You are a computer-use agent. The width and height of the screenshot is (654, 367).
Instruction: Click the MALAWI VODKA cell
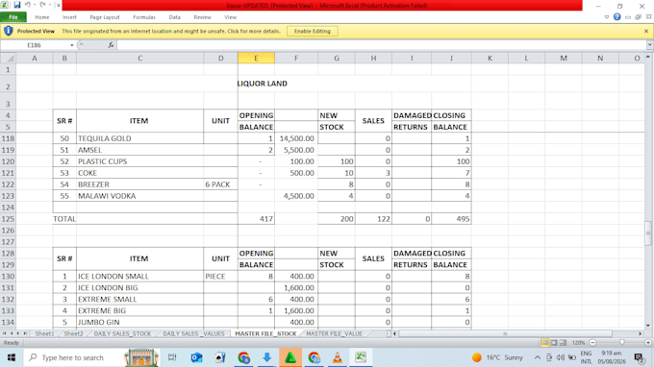139,196
